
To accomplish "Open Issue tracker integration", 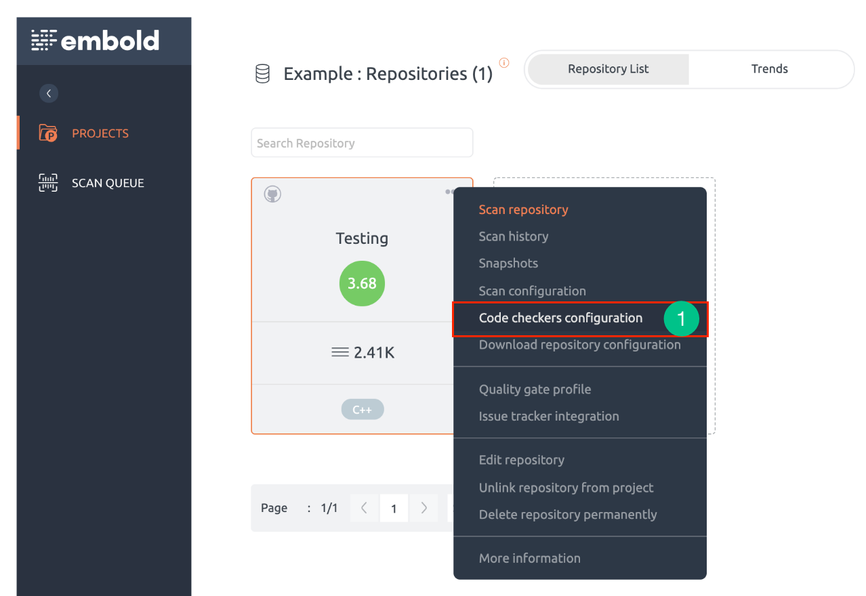I will (x=549, y=417).
